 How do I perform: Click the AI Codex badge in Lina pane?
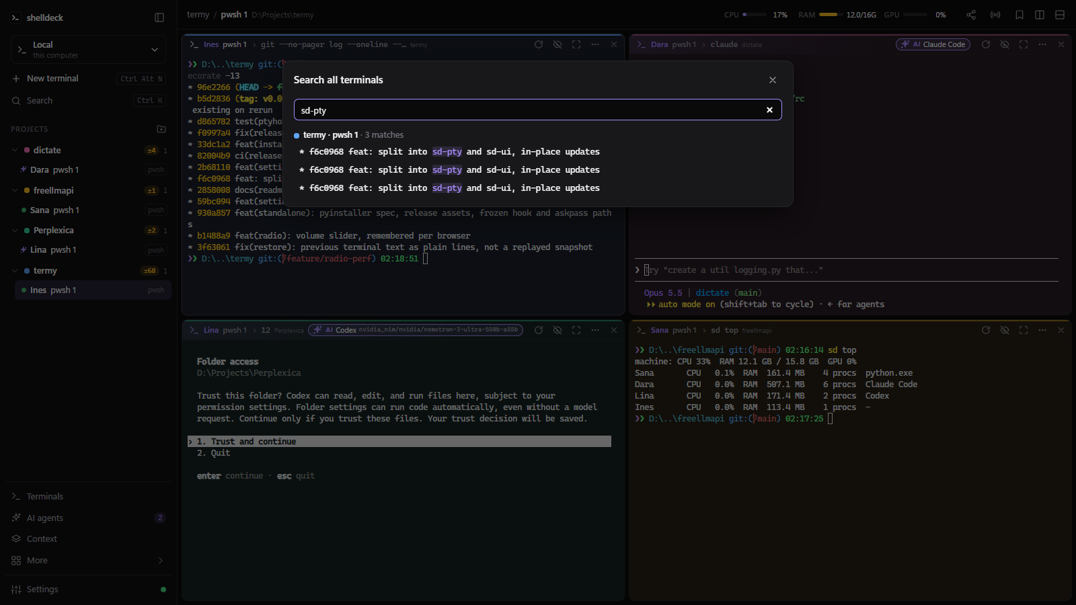point(416,330)
